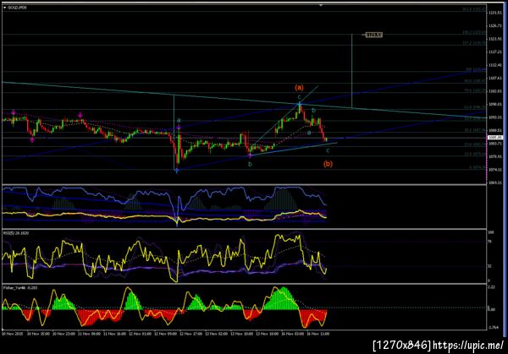Image resolution: width=508 pixels, height=354 pixels.
Task: Select the orange (a) wave label
Action: point(299,87)
